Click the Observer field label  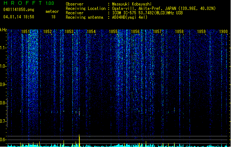(75, 4)
